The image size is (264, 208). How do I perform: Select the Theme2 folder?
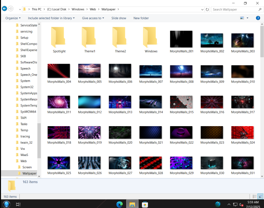click(x=120, y=40)
